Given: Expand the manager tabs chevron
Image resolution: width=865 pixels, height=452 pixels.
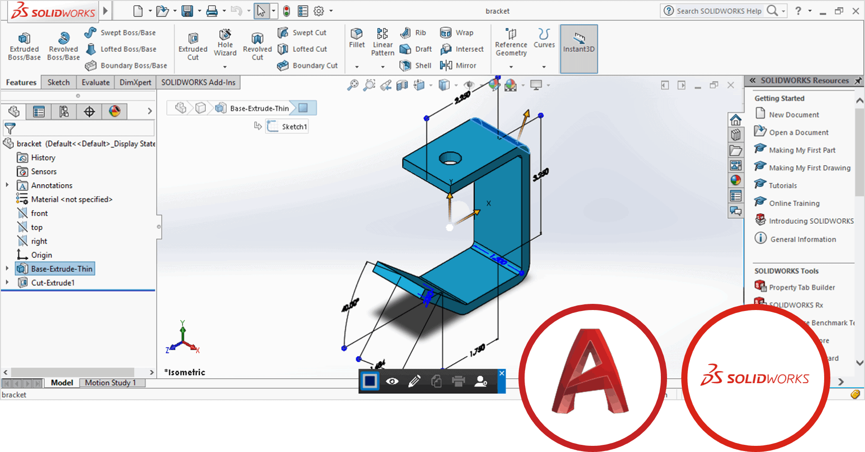Looking at the screenshot, I should point(150,111).
